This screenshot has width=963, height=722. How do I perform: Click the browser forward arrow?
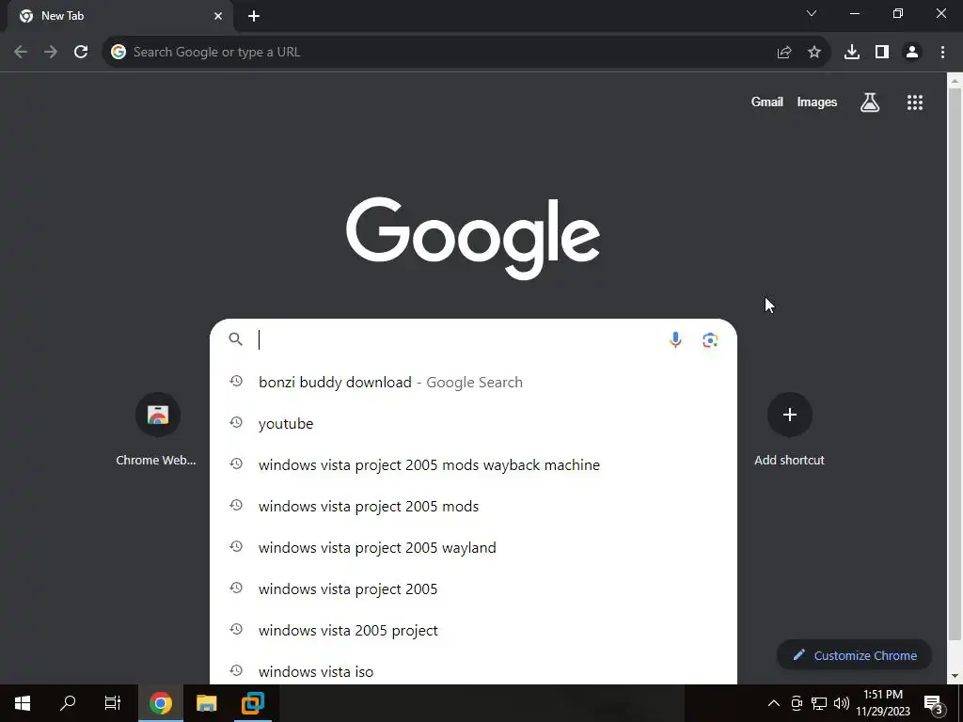(51, 53)
